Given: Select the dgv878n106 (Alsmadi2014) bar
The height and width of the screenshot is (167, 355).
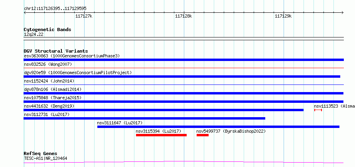Looking at the screenshot, I should (183, 93).
